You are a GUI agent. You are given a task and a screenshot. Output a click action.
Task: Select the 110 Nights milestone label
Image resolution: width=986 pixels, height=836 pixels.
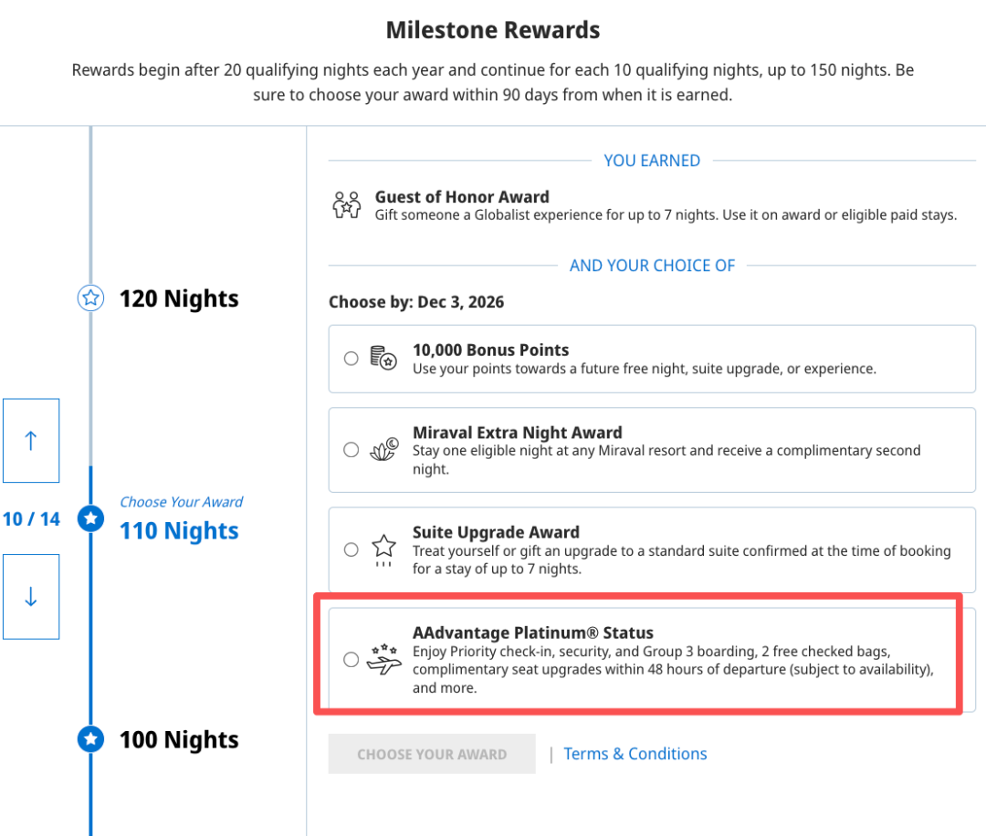pos(179,531)
